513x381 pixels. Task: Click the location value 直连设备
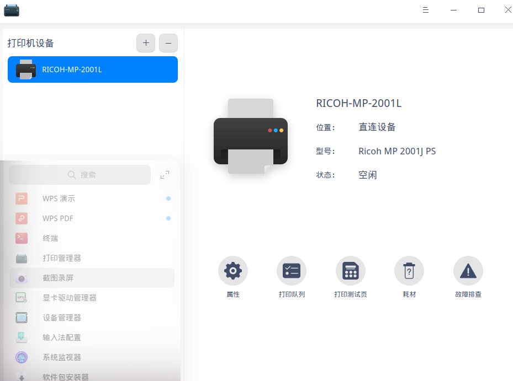[x=377, y=127]
